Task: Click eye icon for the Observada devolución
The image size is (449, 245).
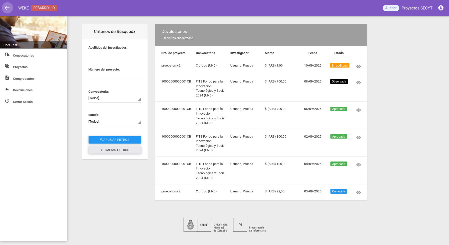Action: click(x=358, y=82)
